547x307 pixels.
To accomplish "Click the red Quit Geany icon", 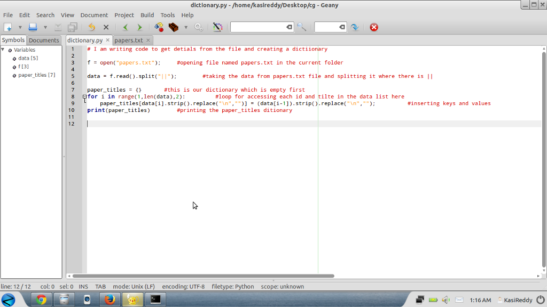I will 374,27.
